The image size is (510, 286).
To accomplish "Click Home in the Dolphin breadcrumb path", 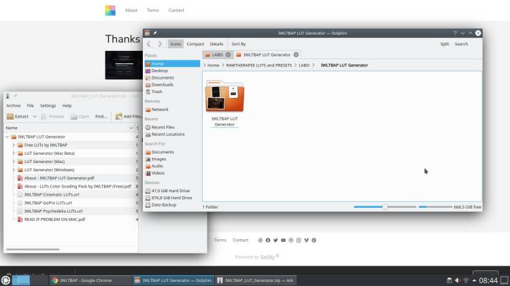I will (x=213, y=65).
